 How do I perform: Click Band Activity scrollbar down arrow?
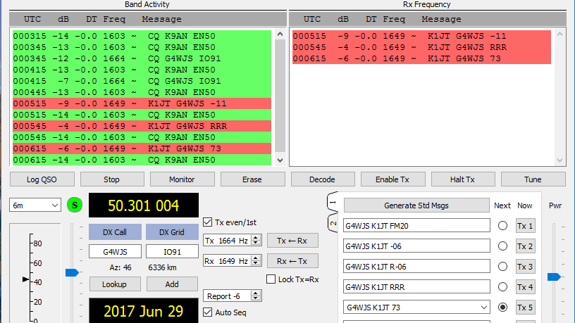[x=280, y=160]
